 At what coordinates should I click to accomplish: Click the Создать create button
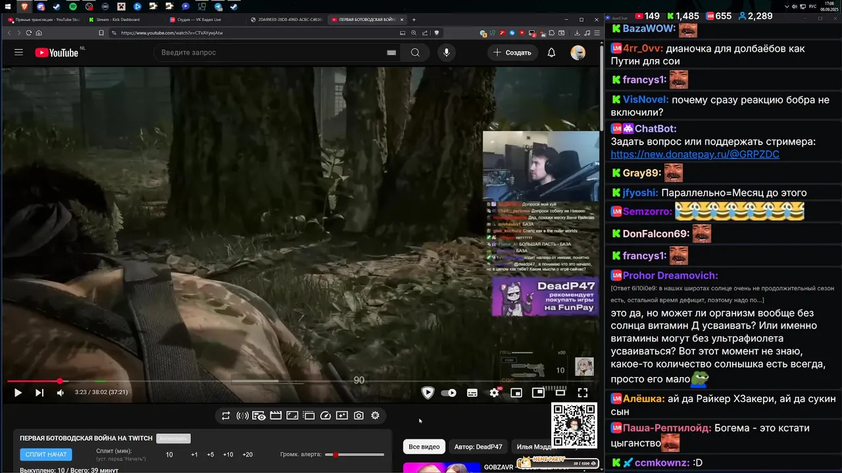point(512,53)
